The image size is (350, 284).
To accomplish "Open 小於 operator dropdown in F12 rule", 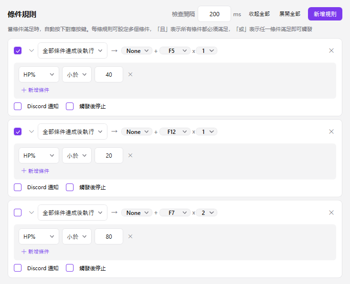I will (x=77, y=155).
